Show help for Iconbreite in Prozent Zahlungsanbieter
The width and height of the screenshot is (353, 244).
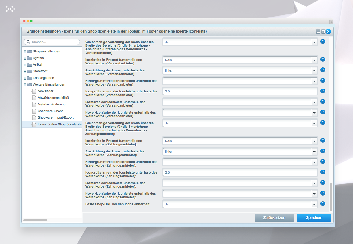(x=323, y=140)
